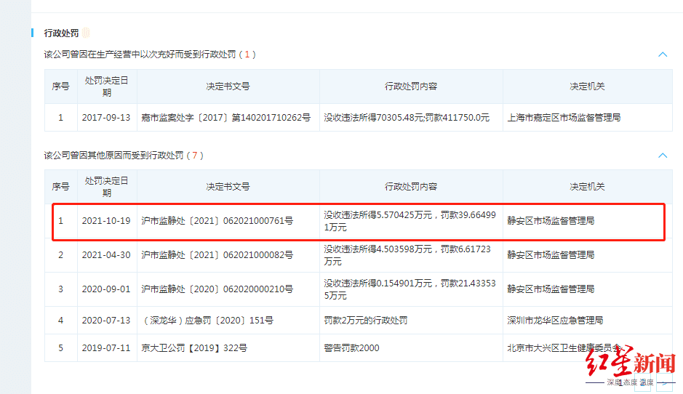Click the date 2020-09-01

106,289
